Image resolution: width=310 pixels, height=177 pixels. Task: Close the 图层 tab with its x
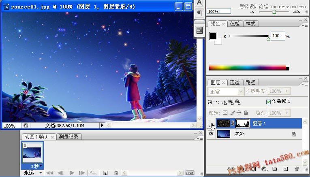pyautogui.click(x=223, y=83)
